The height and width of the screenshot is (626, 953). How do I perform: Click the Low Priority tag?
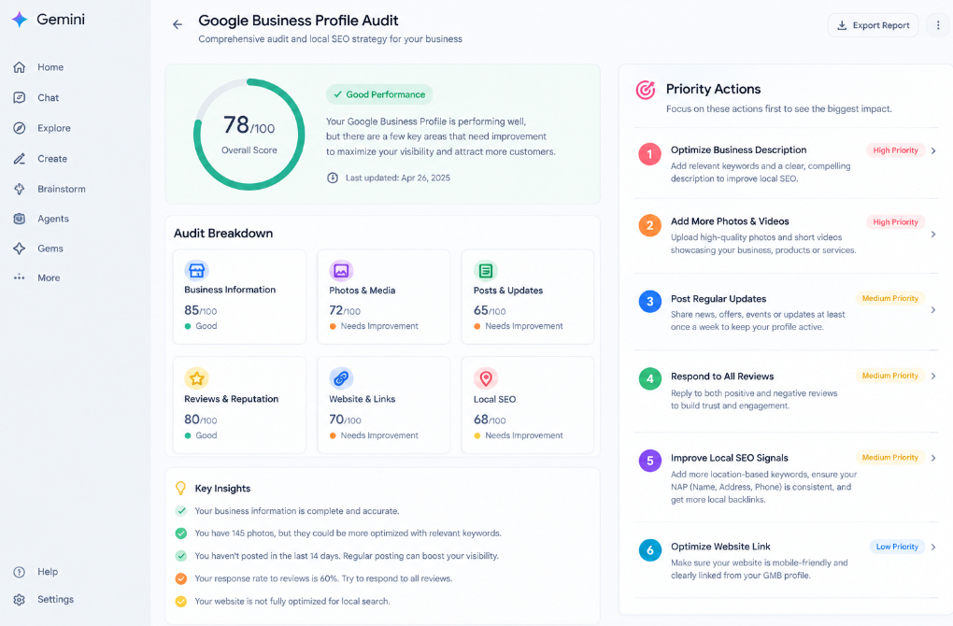pyautogui.click(x=897, y=547)
